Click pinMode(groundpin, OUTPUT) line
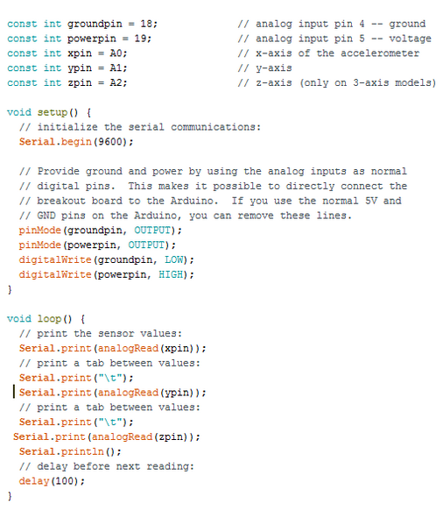The image size is (443, 525). 101,231
